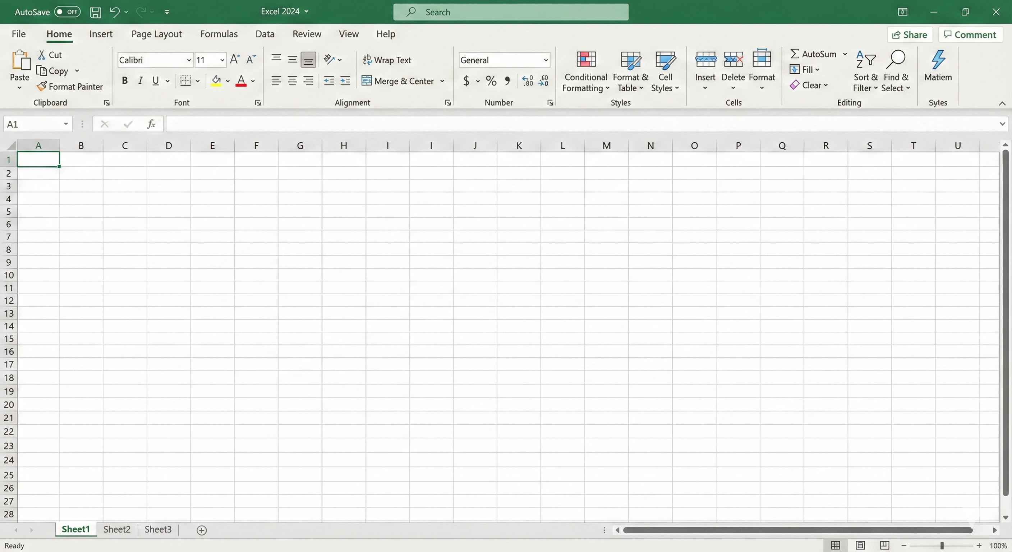Image resolution: width=1012 pixels, height=552 pixels.
Task: Select the Sheet2 tab
Action: point(116,529)
